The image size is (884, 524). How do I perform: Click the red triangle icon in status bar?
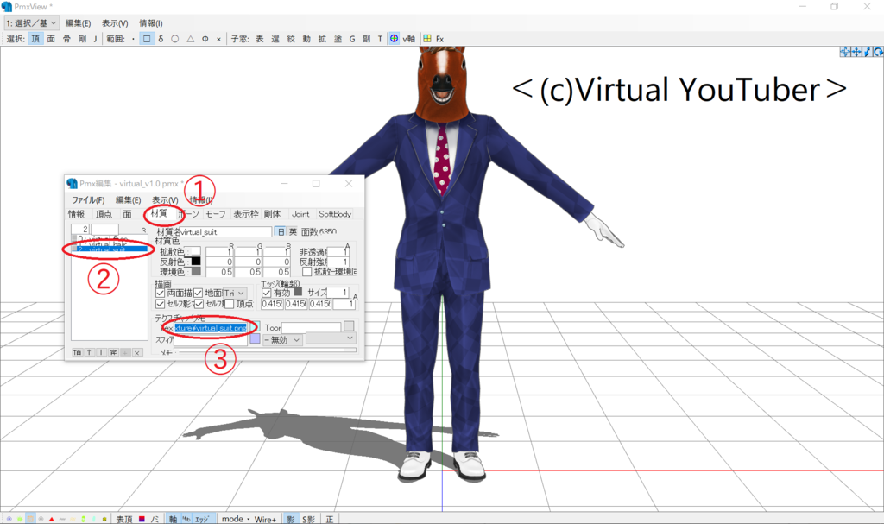click(x=51, y=519)
